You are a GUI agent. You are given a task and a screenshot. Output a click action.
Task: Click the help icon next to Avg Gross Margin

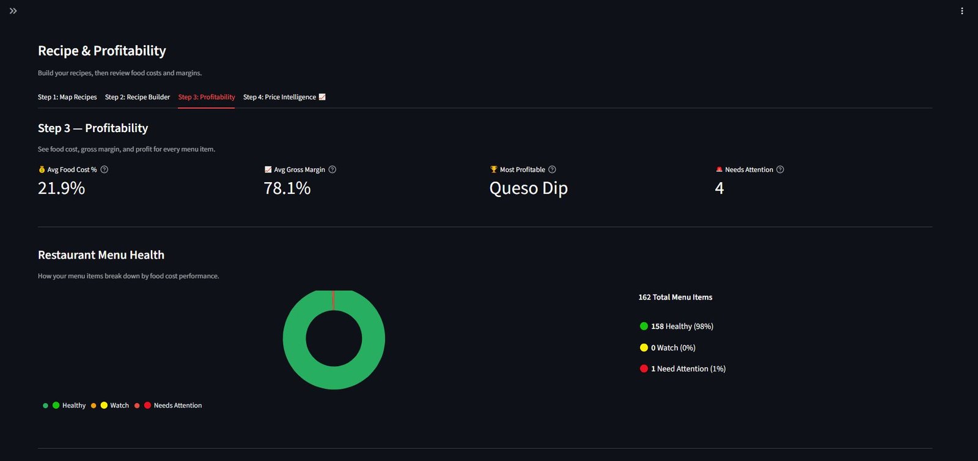point(333,169)
